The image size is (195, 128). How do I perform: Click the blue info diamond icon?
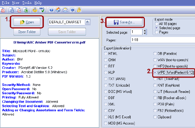pyautogui.click(x=72, y=10)
